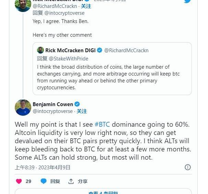
Task: Follow Benjamin Cowen via the 关注 link
Action: pyautogui.click(x=82, y=111)
